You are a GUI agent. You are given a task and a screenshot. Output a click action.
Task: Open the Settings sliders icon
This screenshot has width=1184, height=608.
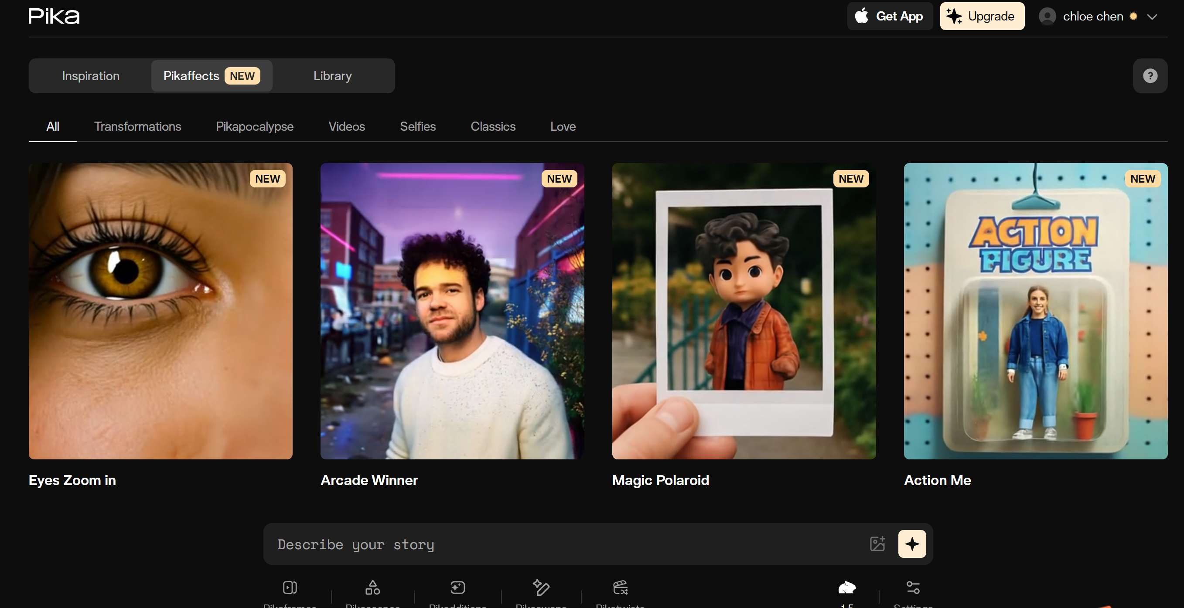coord(913,588)
